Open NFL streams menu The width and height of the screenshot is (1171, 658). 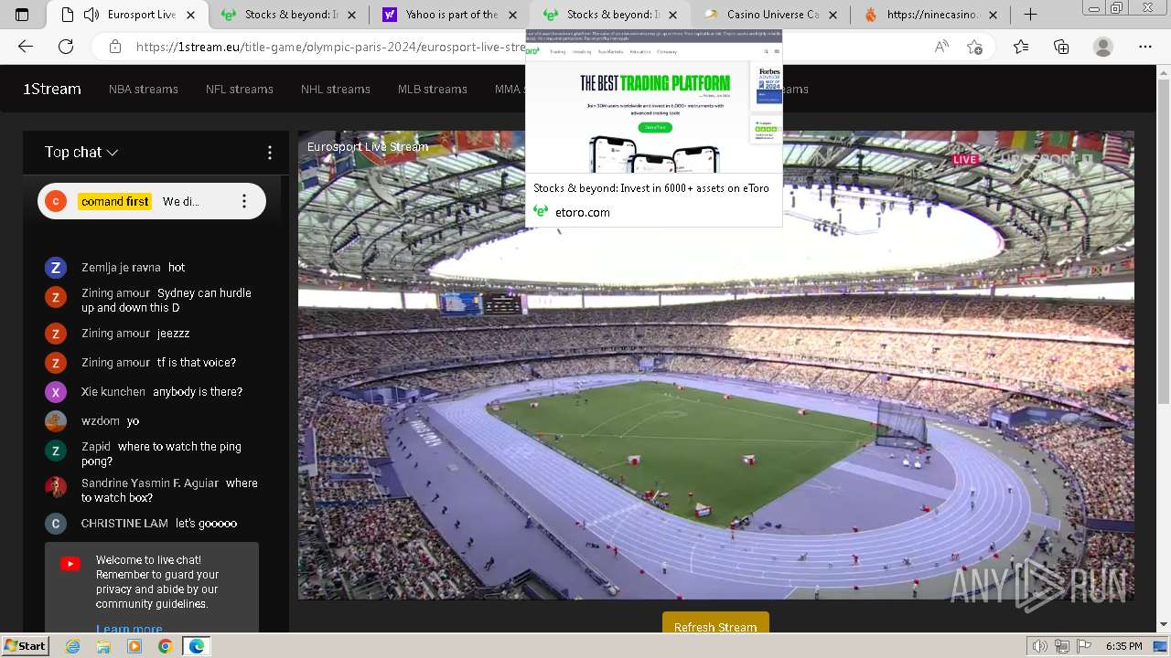pyautogui.click(x=240, y=89)
